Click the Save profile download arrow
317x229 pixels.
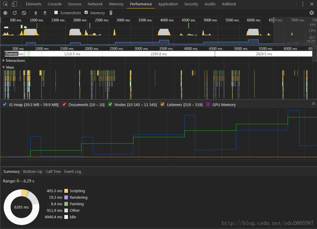(x=45, y=13)
